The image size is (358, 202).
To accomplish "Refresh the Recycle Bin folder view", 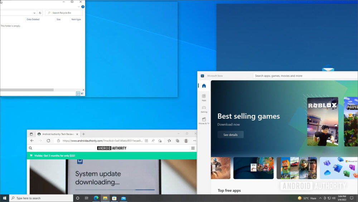I will coord(40,13).
